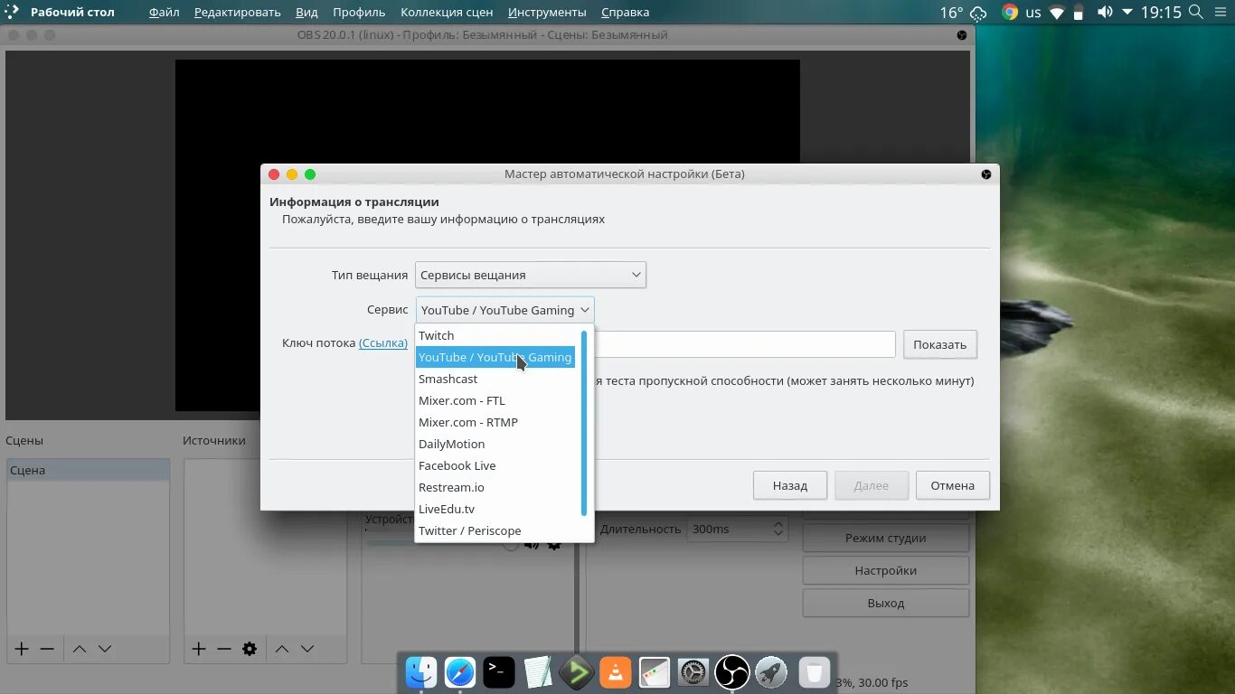Open source properties gear icon

(x=250, y=649)
